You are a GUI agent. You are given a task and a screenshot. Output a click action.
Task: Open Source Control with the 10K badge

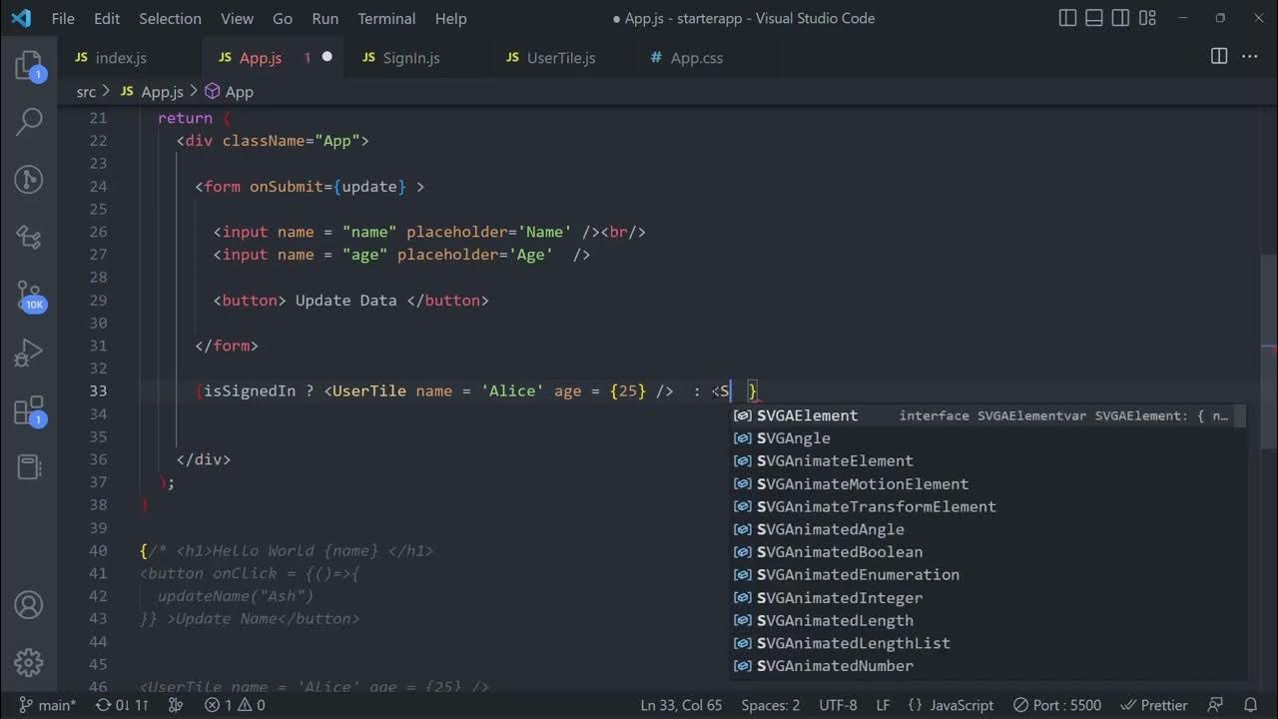coord(29,296)
